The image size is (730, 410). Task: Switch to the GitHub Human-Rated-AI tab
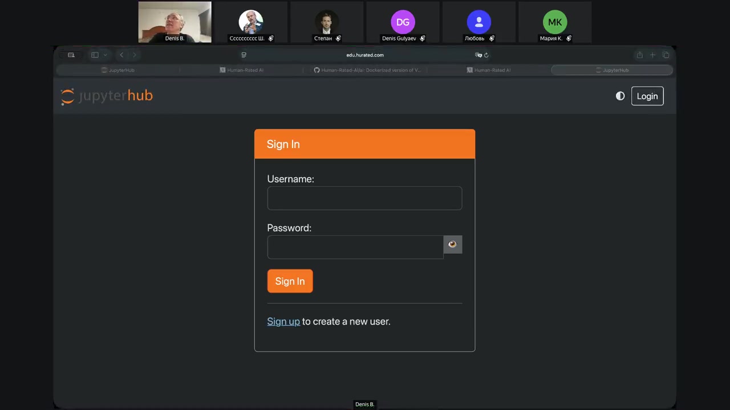click(367, 70)
